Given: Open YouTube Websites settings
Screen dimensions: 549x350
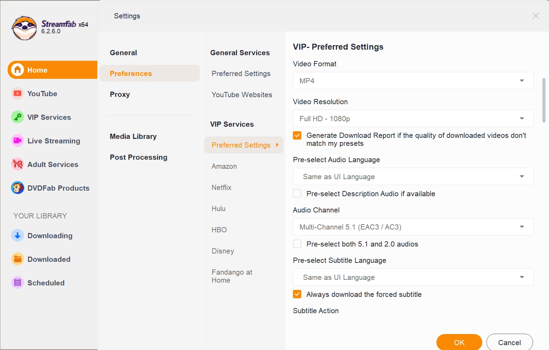Looking at the screenshot, I should tap(242, 95).
